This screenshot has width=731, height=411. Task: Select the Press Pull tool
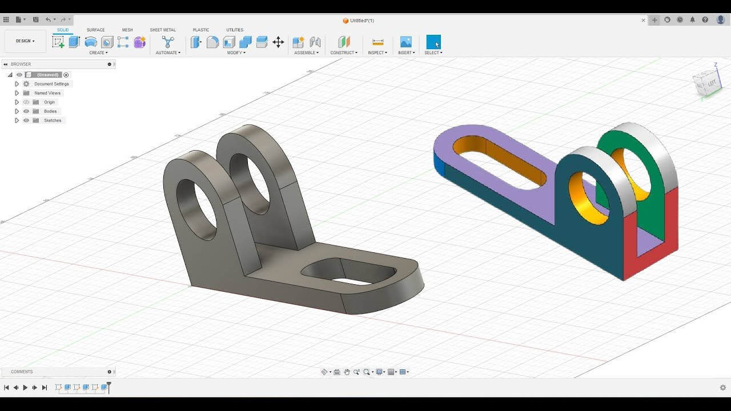196,42
